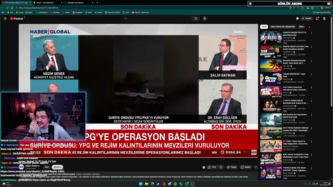Open the Oluştur create button
This screenshot has width=333, height=187.
[x=306, y=18]
